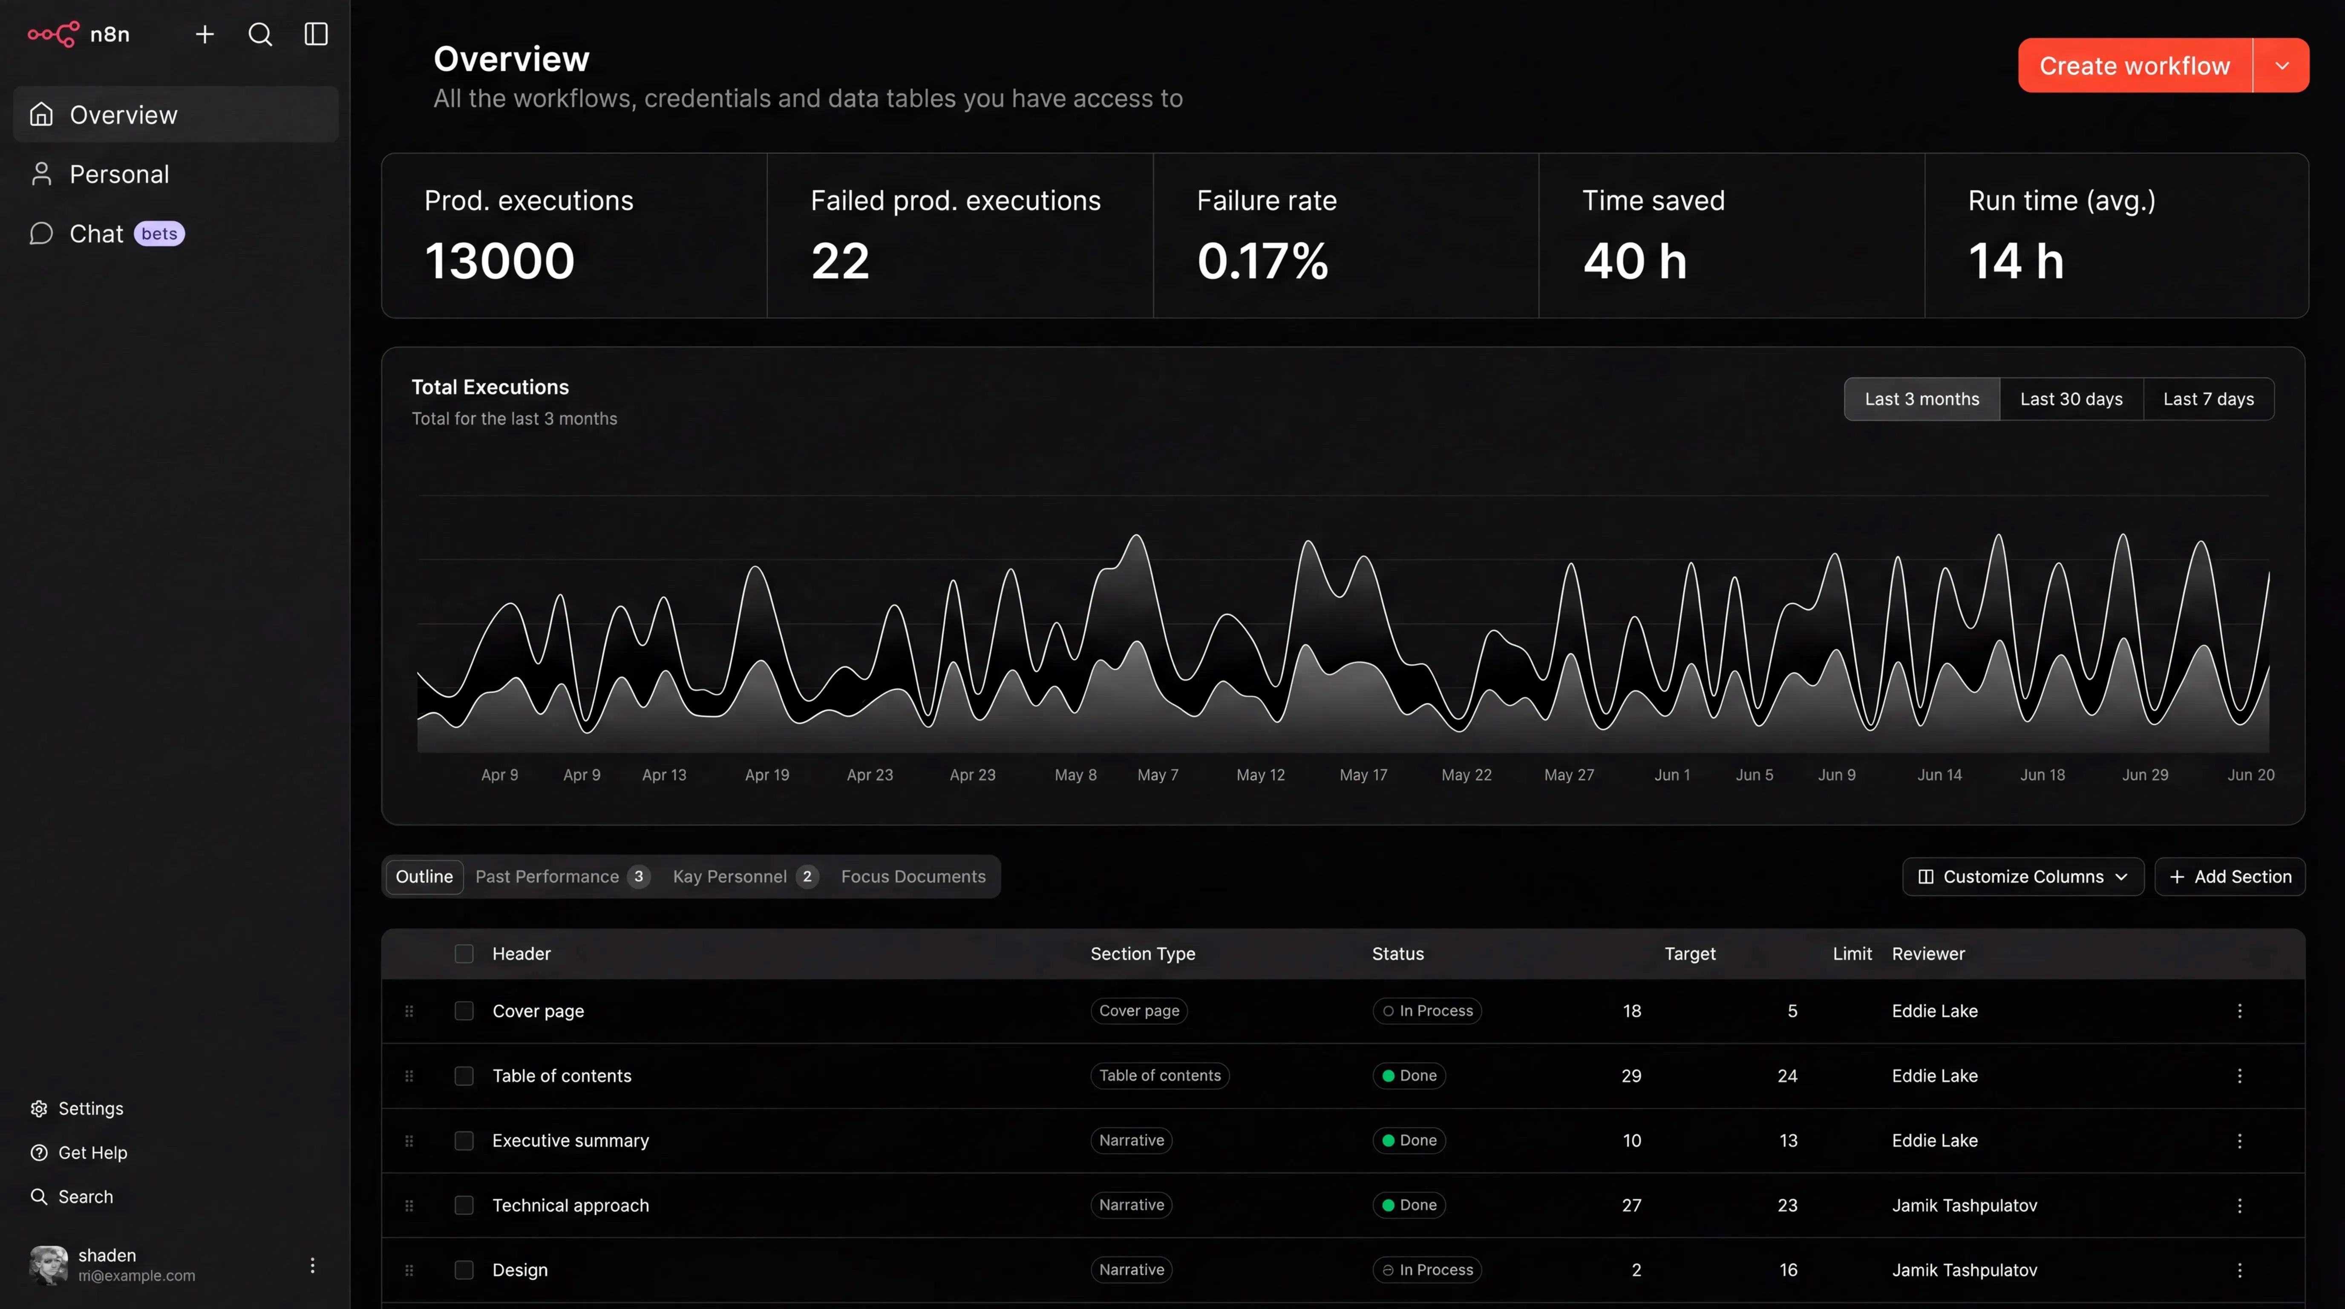
Task: Open the Customize Columns dropdown chevron
Action: (2121, 877)
